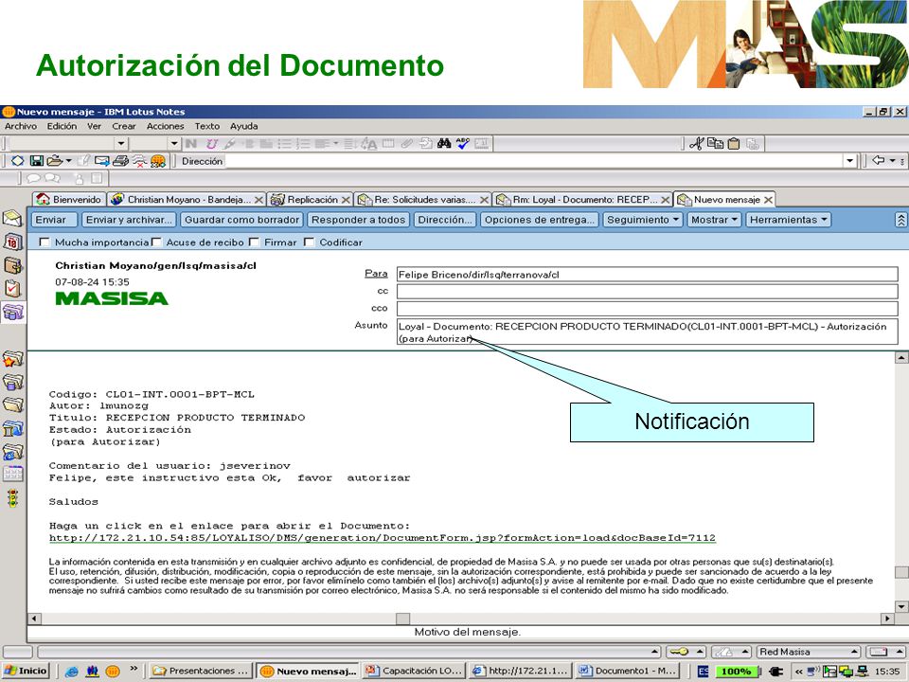
Task: Click Enviar y archivar button
Action: [128, 220]
